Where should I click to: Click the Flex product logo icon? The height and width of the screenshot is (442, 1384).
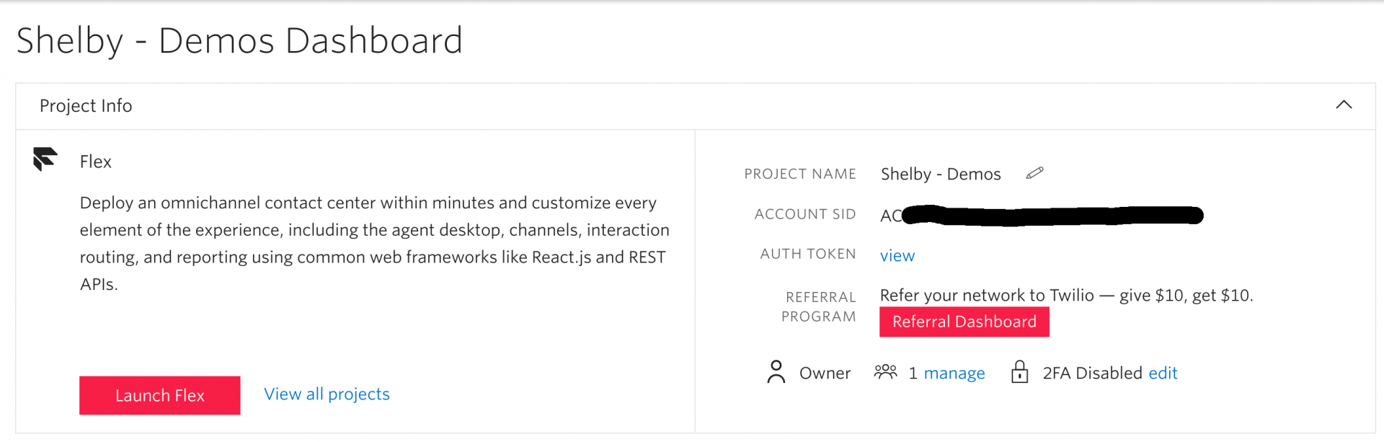point(45,159)
